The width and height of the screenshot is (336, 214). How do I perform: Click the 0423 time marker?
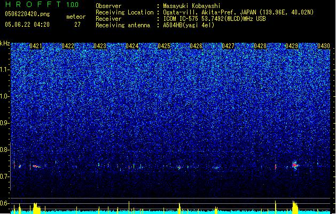(x=100, y=46)
